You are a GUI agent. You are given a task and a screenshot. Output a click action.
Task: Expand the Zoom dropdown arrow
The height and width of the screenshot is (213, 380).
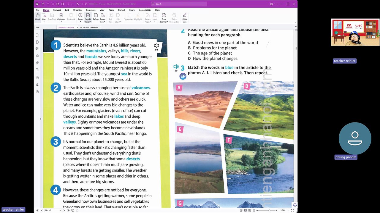coord(80,22)
